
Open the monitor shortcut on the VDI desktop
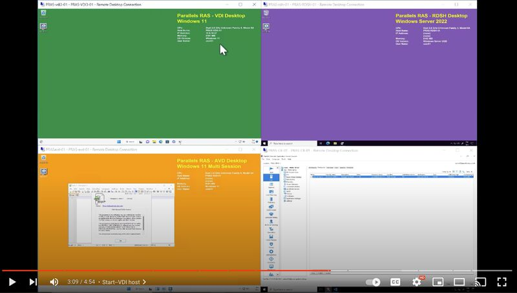(43, 27)
